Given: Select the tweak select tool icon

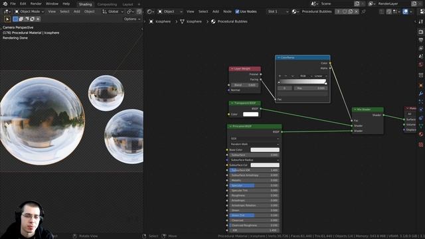Looking at the screenshot, I should pos(7,19).
